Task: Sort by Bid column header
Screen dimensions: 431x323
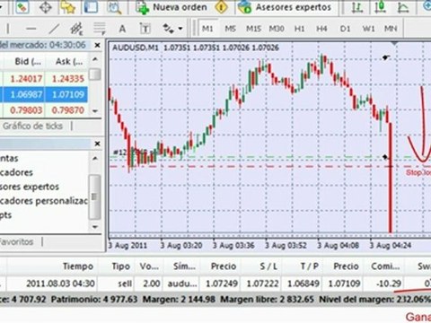Action: click(28, 62)
